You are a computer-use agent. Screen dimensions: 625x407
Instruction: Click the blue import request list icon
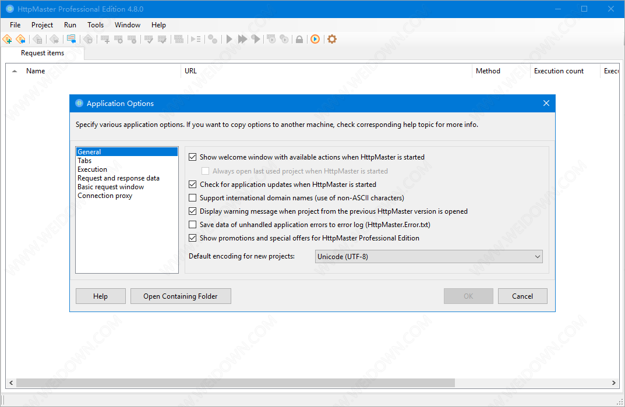click(x=71, y=39)
